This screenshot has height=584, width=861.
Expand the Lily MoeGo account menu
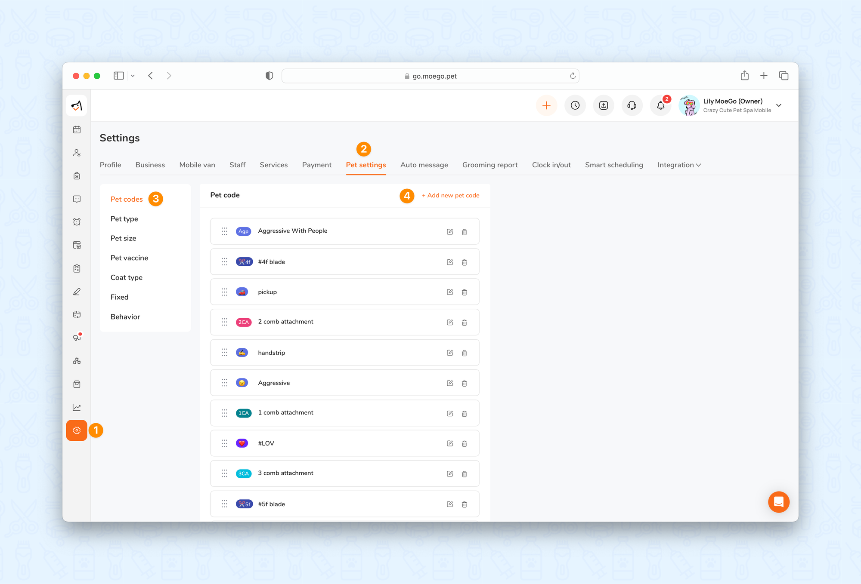779,105
